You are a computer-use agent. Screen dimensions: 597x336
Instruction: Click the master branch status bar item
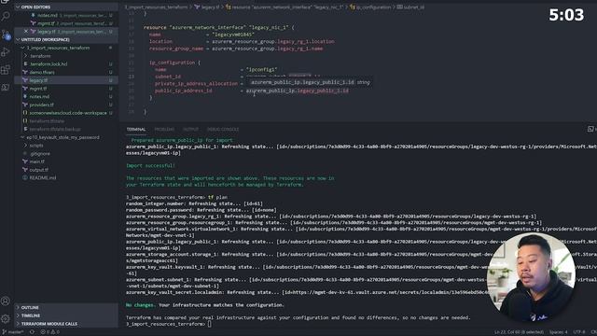click(x=13, y=332)
